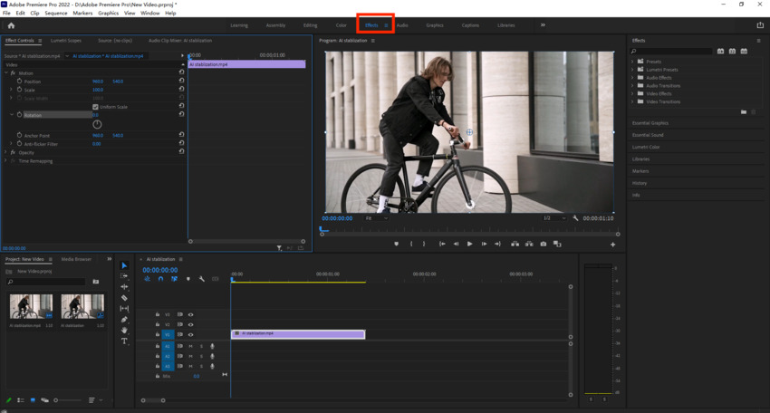This screenshot has width=770, height=413.
Task: Click Go to Out point button
Action: [x=497, y=244]
